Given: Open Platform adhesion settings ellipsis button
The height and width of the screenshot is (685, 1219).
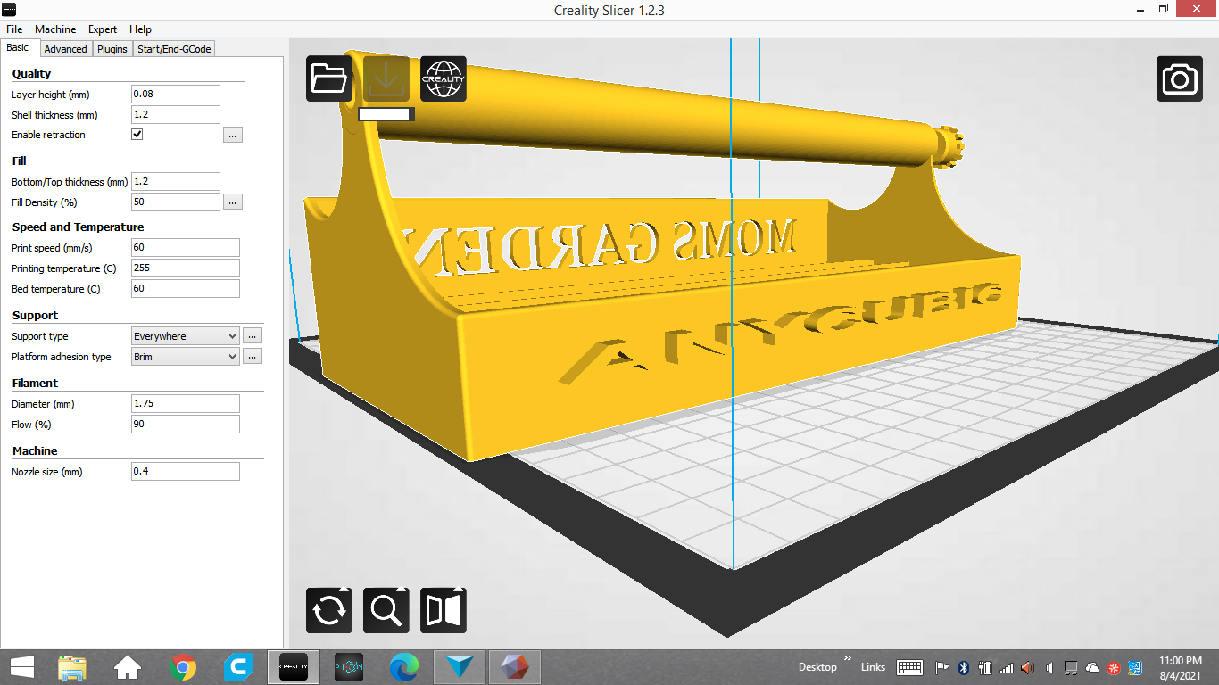Looking at the screenshot, I should [x=253, y=357].
